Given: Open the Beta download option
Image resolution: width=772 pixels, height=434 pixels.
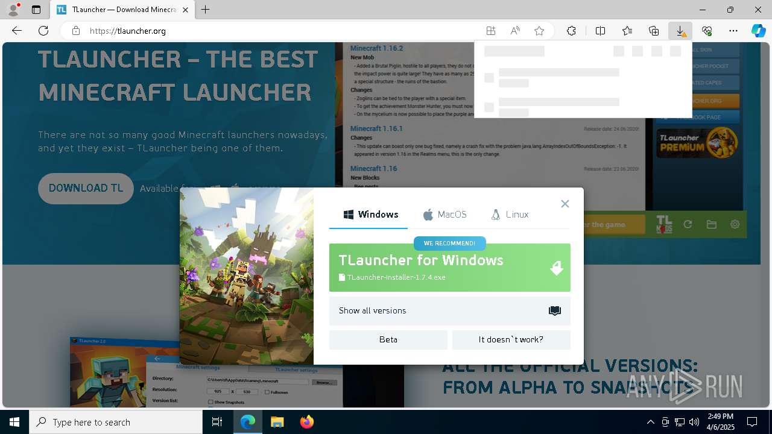Looking at the screenshot, I should (x=388, y=340).
